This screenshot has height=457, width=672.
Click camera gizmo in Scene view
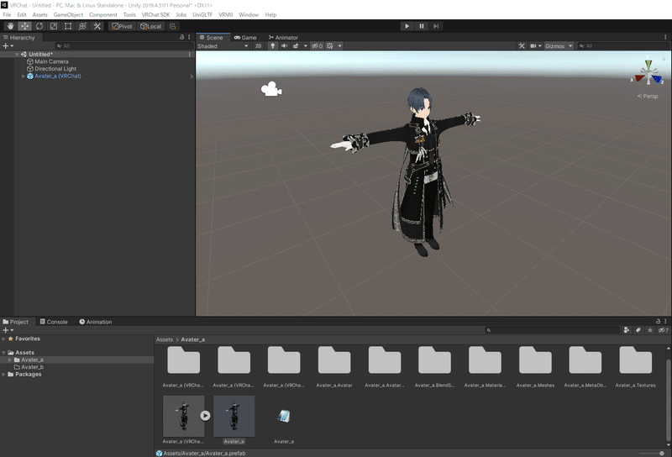tap(271, 89)
